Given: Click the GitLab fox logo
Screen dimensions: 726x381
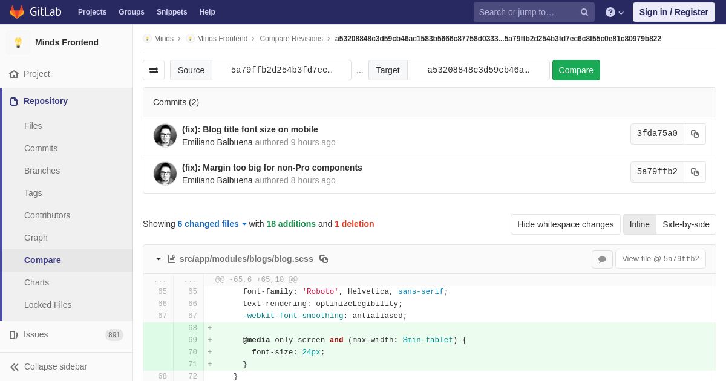Looking at the screenshot, I should (x=17, y=12).
